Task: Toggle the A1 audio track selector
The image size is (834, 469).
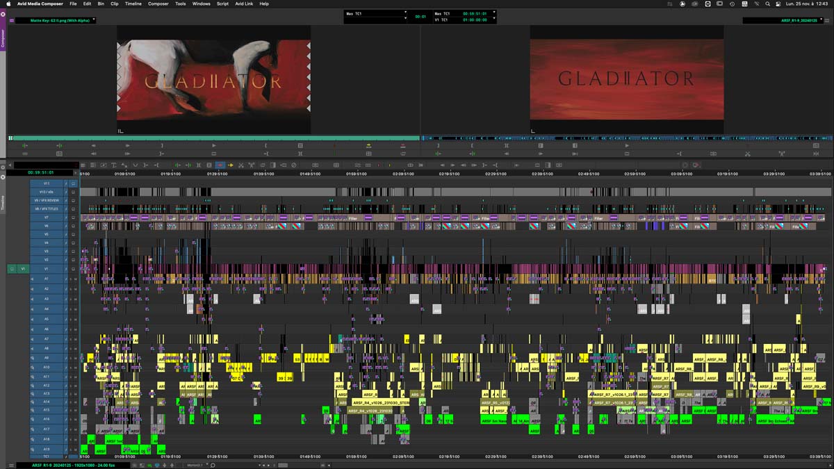Action: tap(47, 279)
